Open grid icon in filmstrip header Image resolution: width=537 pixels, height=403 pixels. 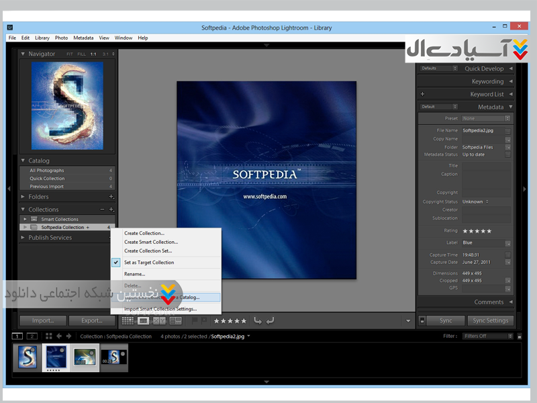click(x=48, y=336)
